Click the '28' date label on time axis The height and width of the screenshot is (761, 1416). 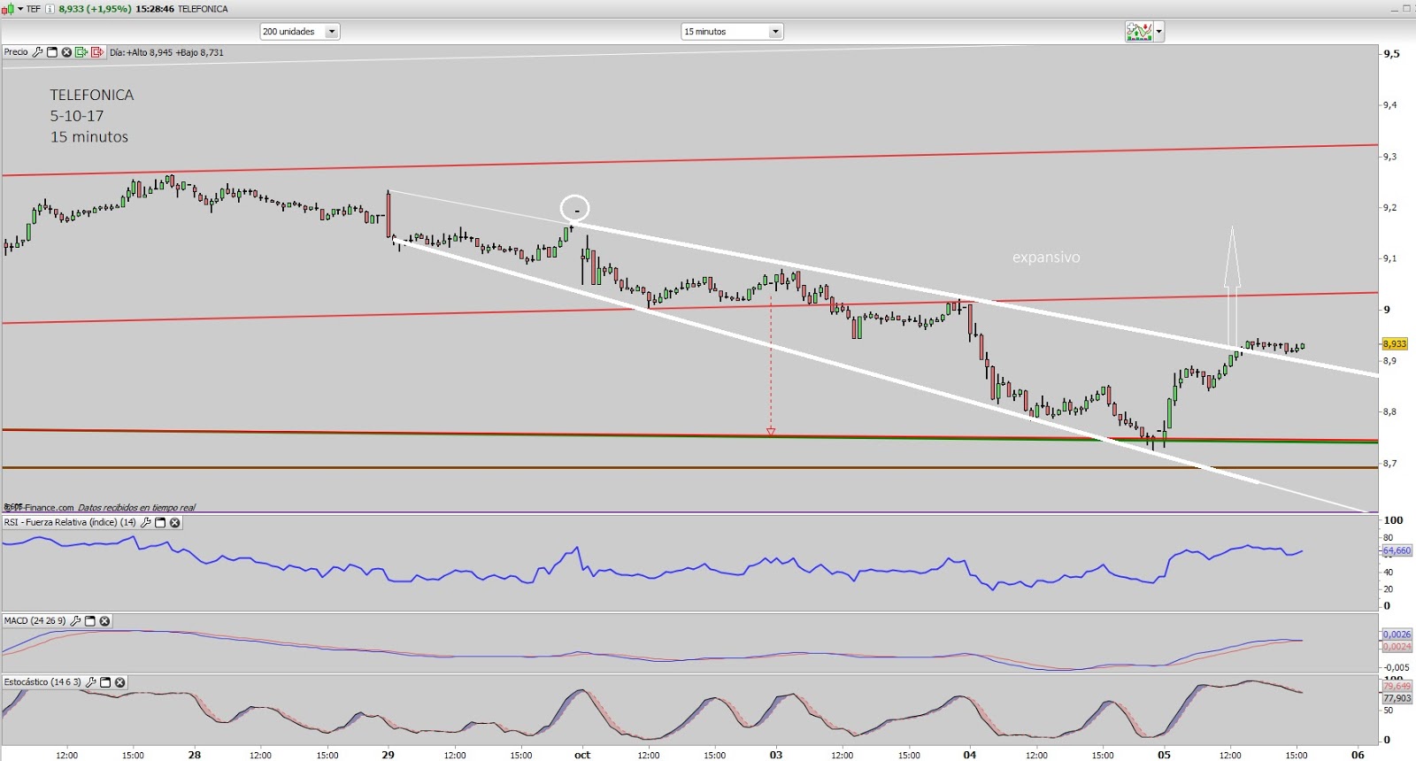pyautogui.click(x=195, y=755)
